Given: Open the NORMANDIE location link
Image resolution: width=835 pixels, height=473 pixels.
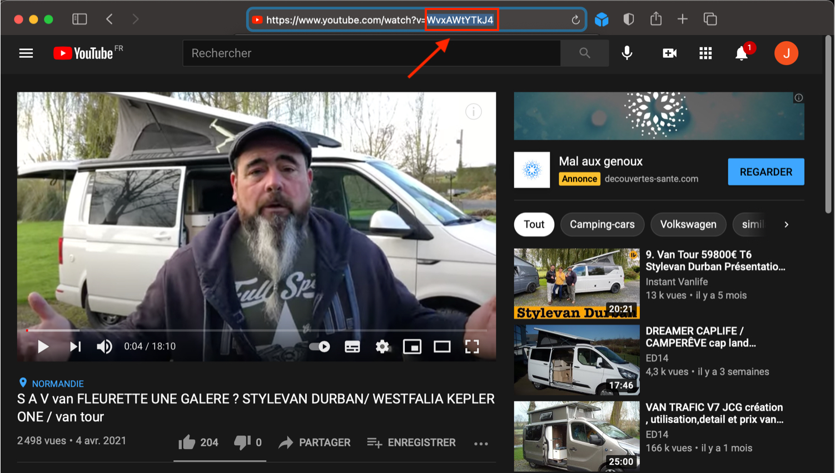Looking at the screenshot, I should (58, 383).
